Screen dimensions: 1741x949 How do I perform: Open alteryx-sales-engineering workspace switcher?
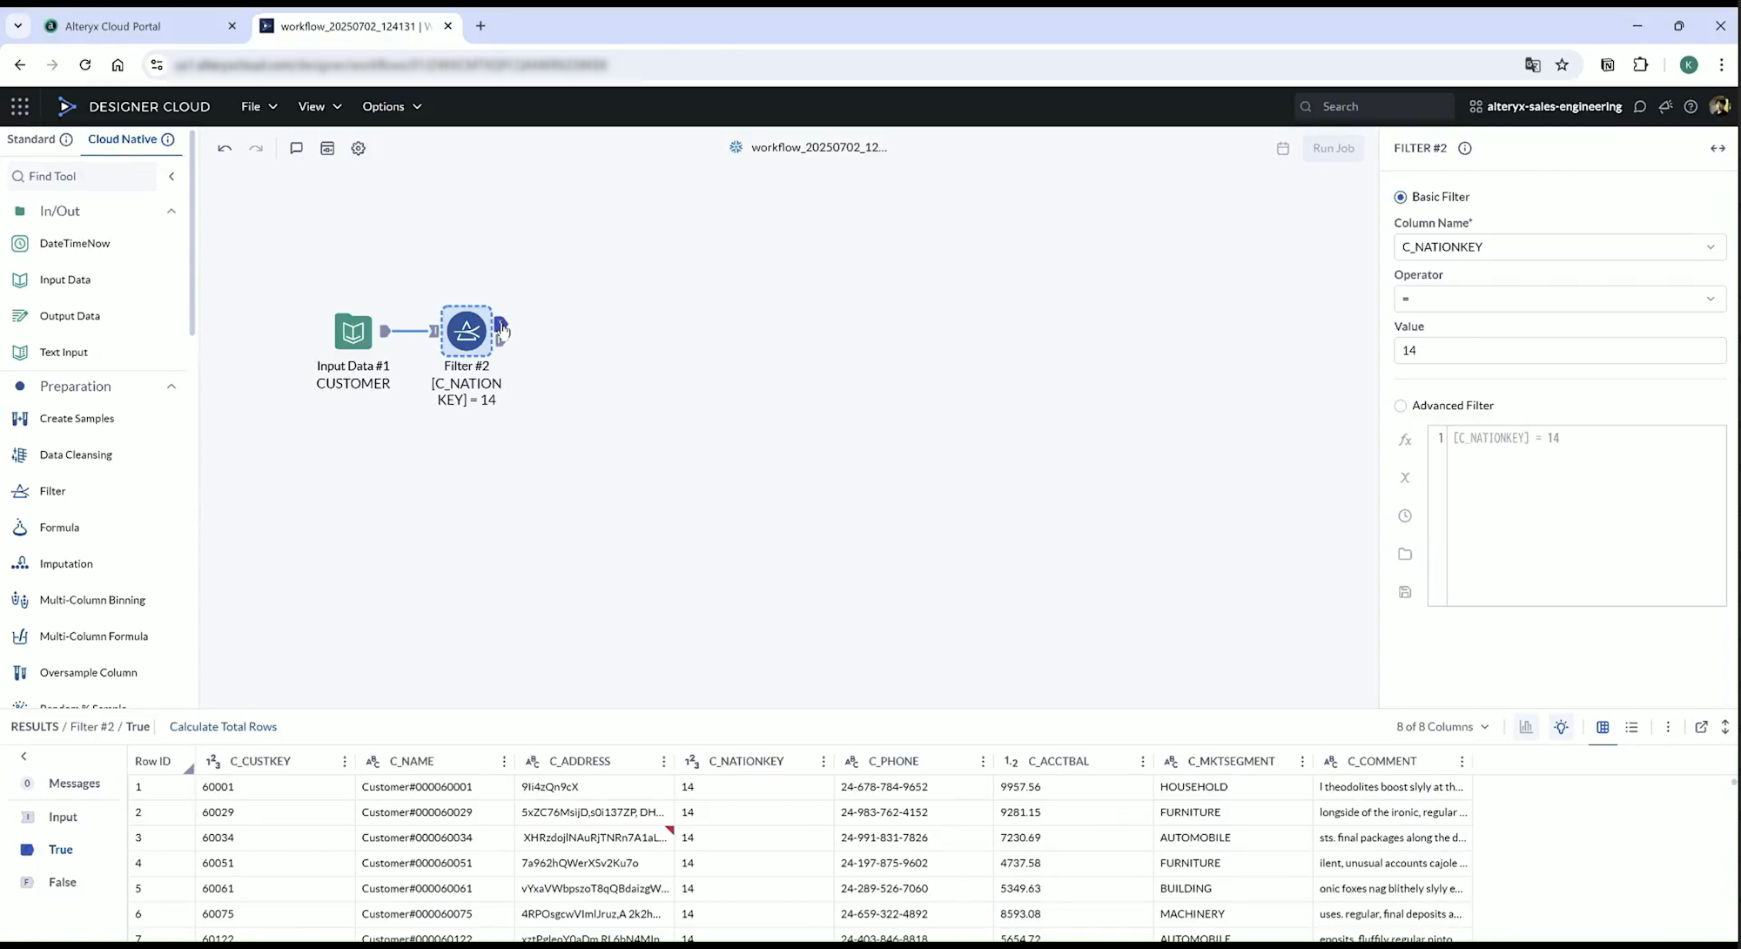pyautogui.click(x=1545, y=106)
